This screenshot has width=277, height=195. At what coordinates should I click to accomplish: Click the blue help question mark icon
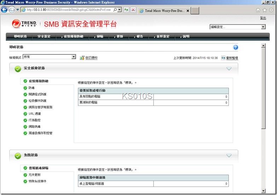point(236,47)
